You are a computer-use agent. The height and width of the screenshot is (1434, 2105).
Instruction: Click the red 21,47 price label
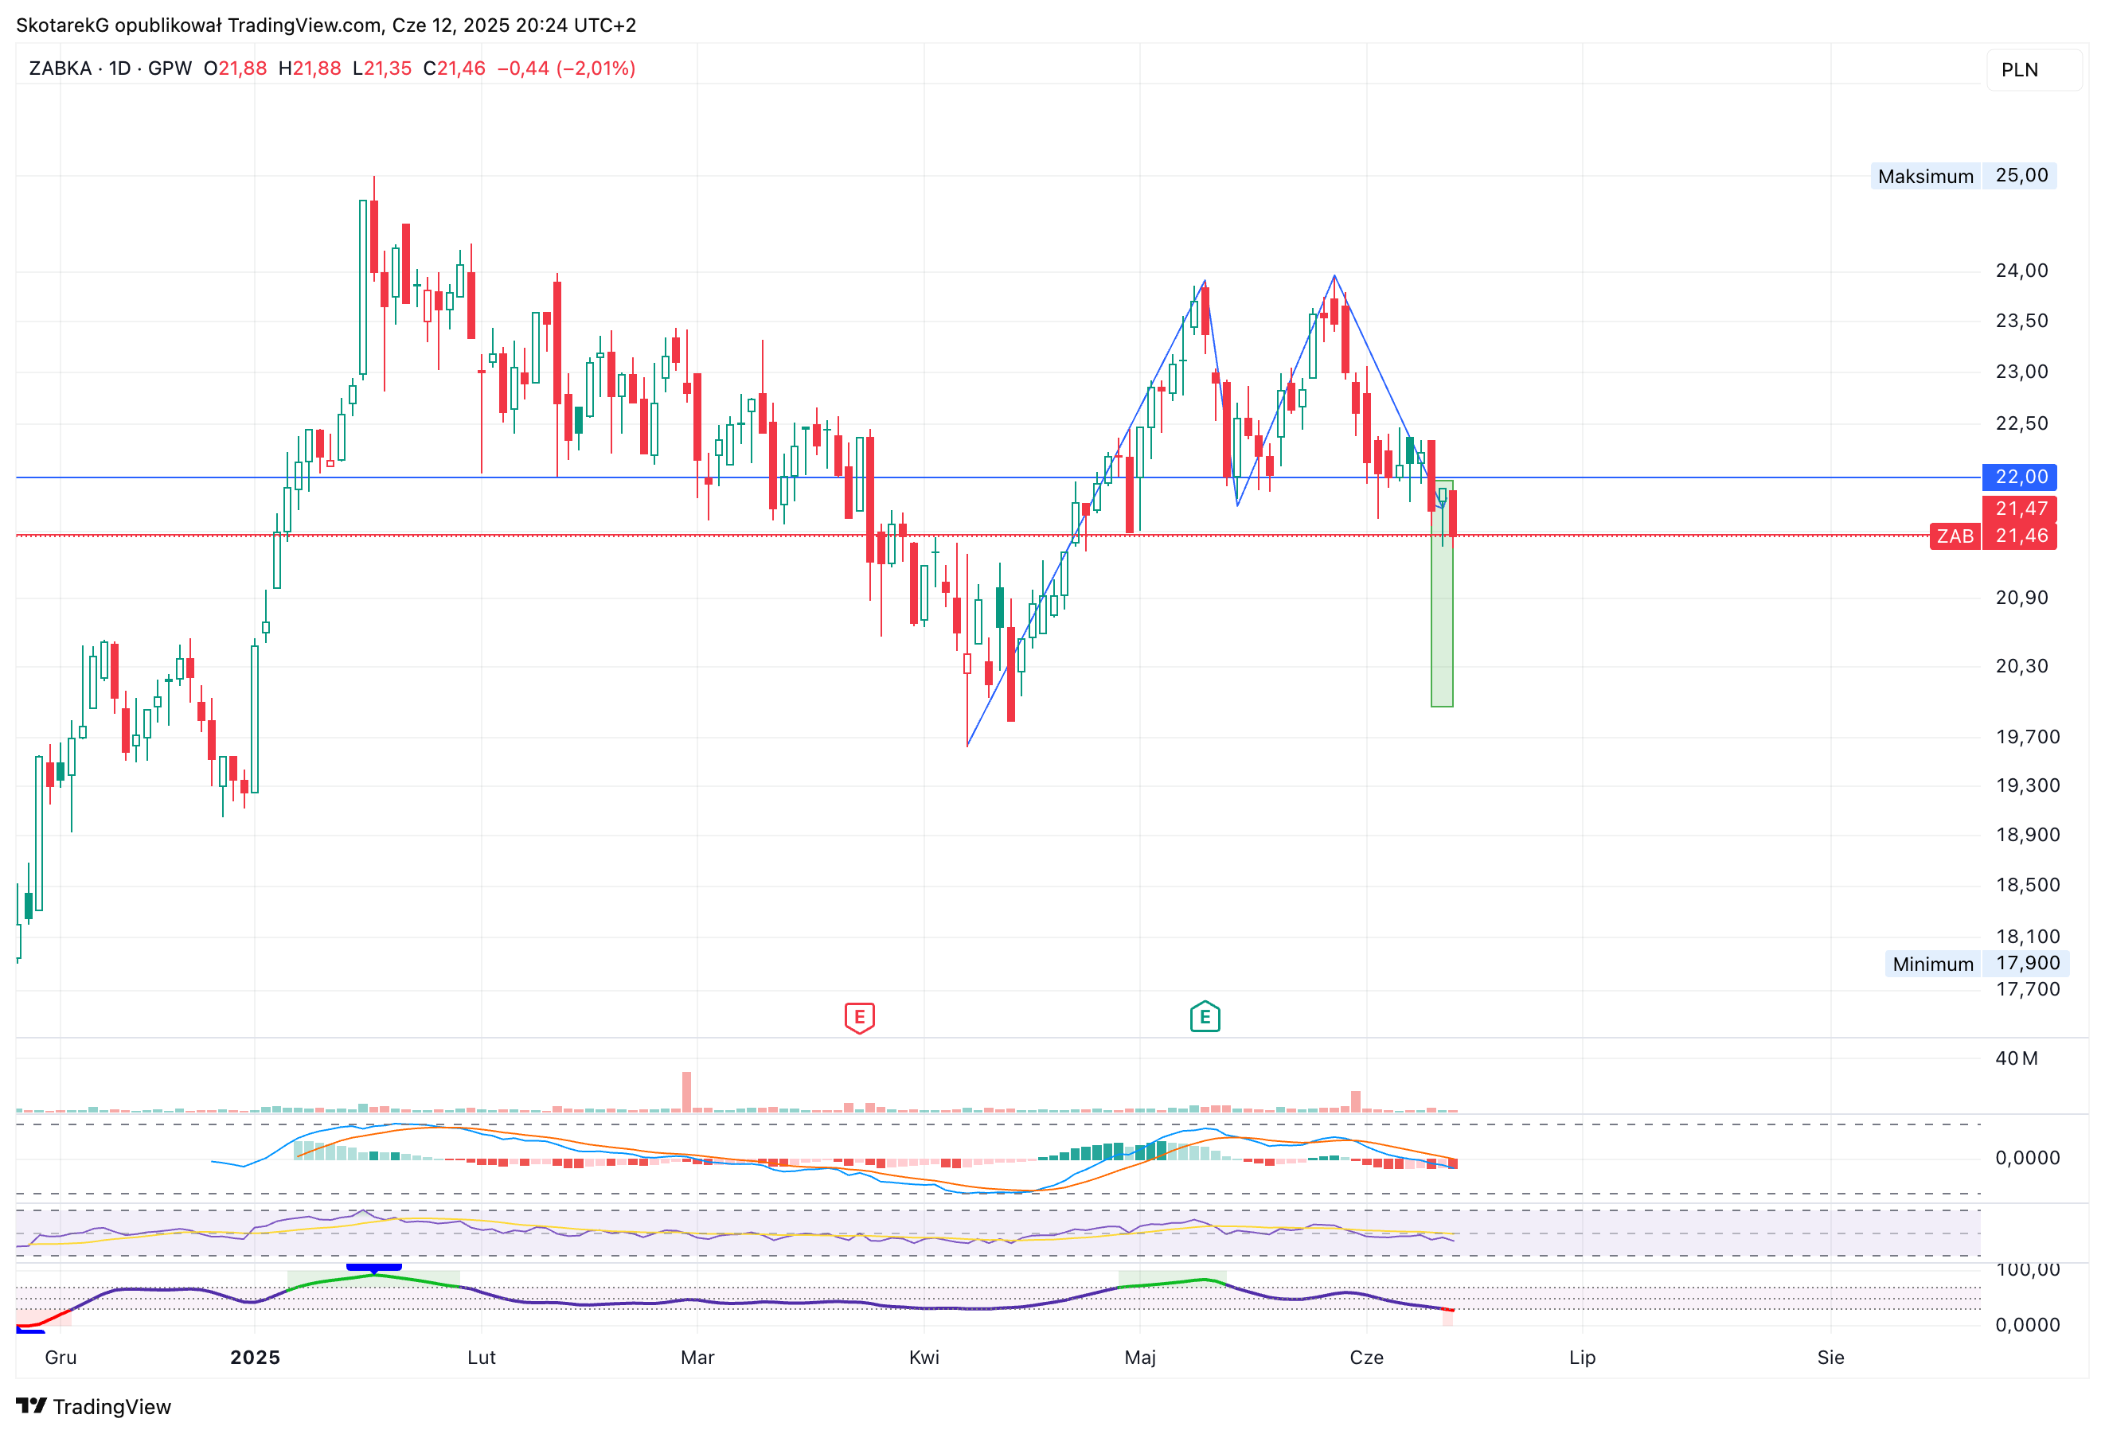coord(2020,509)
